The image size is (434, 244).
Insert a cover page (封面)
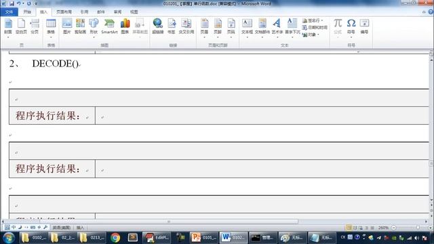[x=8, y=28]
